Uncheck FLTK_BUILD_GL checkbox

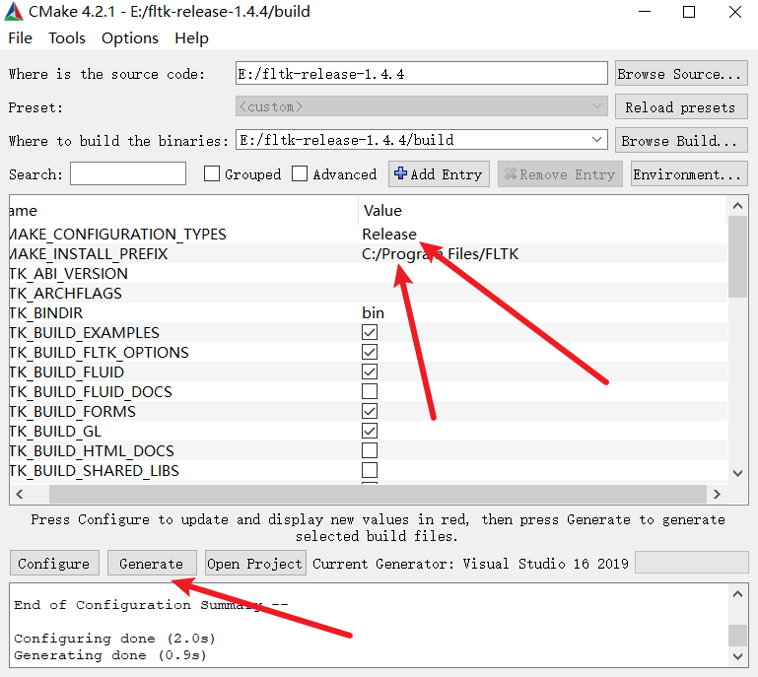pyautogui.click(x=370, y=431)
